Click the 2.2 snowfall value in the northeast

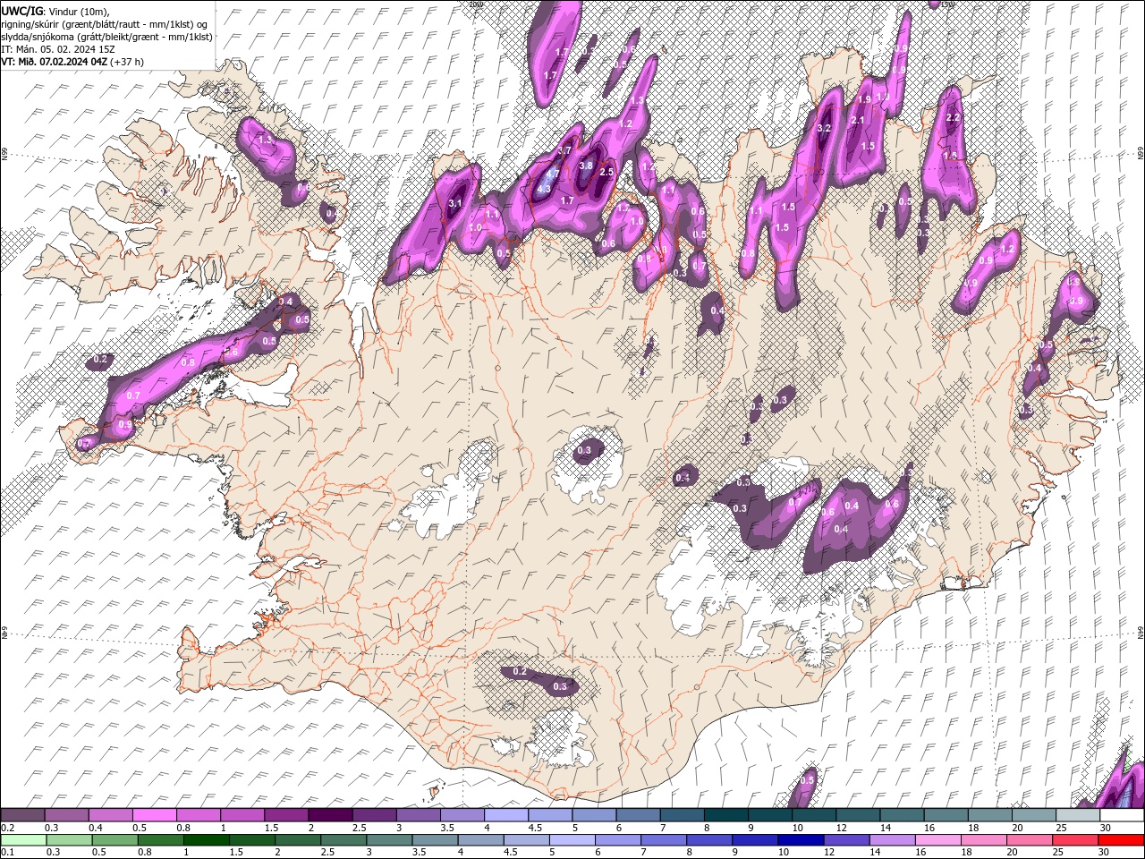953,117
